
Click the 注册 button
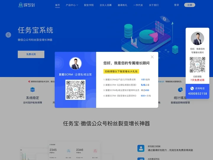(x=190, y=5)
